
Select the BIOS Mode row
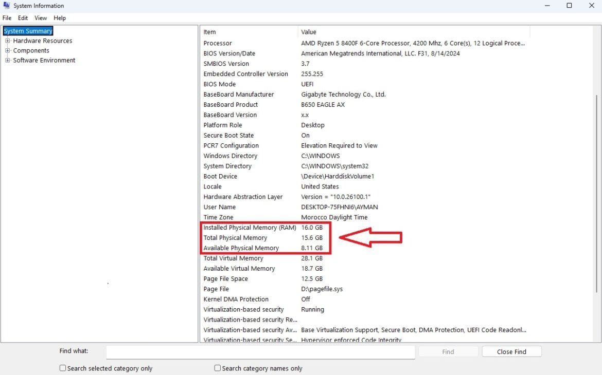tap(365, 84)
